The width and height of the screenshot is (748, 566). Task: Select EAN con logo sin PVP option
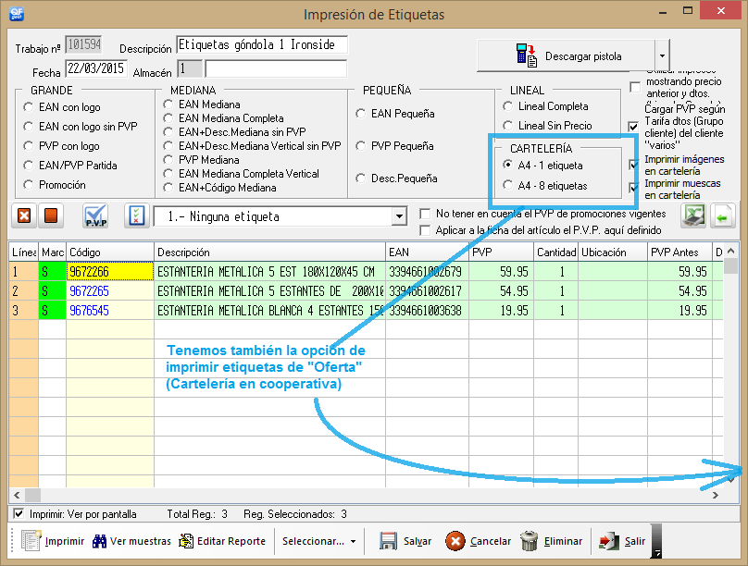point(28,127)
